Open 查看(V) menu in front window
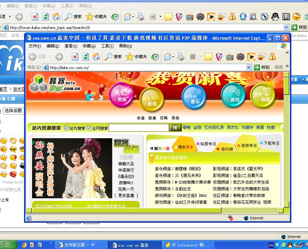Viewport: 308px width, 249px height. click(71, 46)
